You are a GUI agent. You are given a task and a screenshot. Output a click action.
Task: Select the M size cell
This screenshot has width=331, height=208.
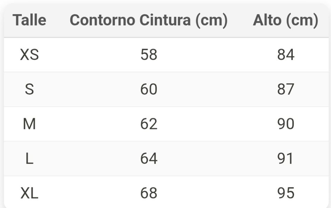(x=29, y=124)
